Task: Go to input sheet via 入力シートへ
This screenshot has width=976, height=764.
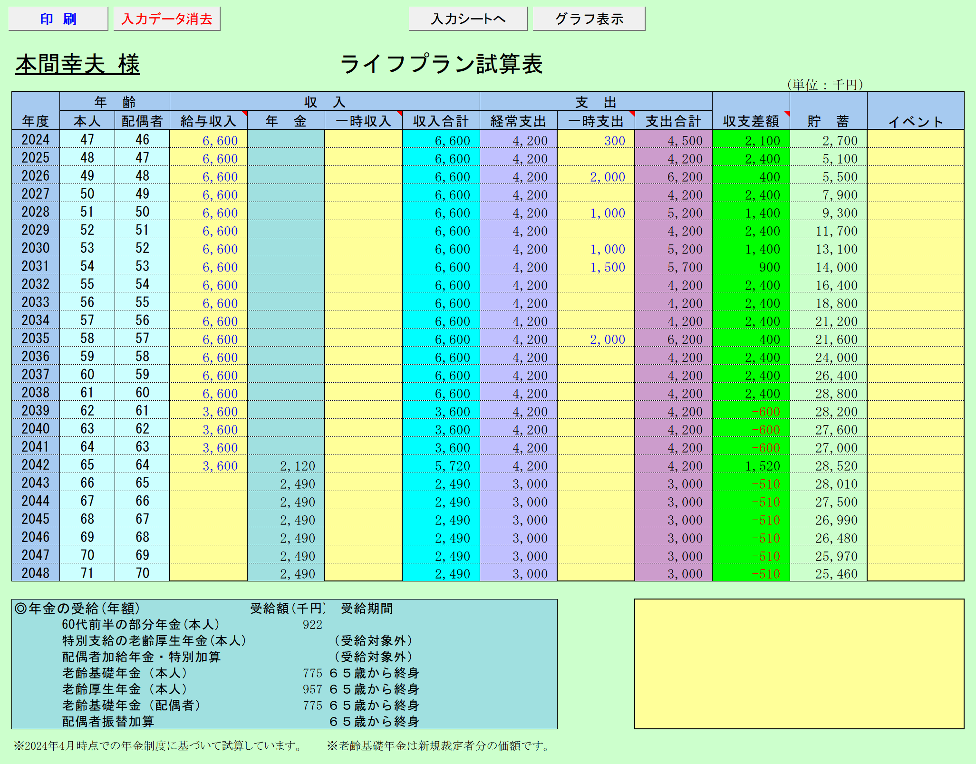Action: pyautogui.click(x=468, y=19)
